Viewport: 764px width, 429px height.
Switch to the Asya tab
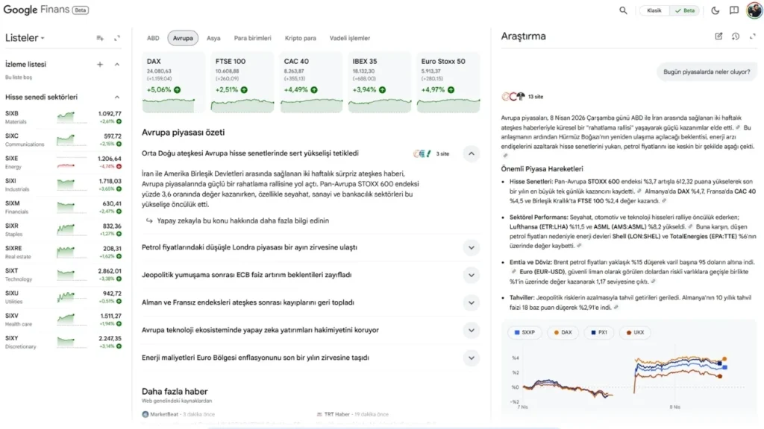click(x=213, y=38)
